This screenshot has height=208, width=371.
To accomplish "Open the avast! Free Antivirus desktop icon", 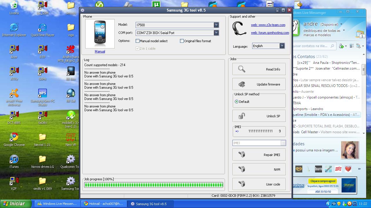I will tap(14, 97).
